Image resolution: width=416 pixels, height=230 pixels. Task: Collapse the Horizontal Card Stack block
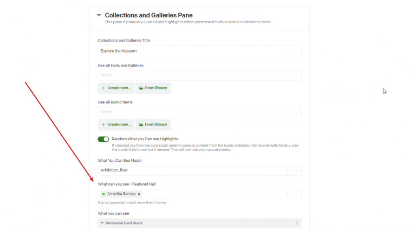pyautogui.click(x=101, y=223)
